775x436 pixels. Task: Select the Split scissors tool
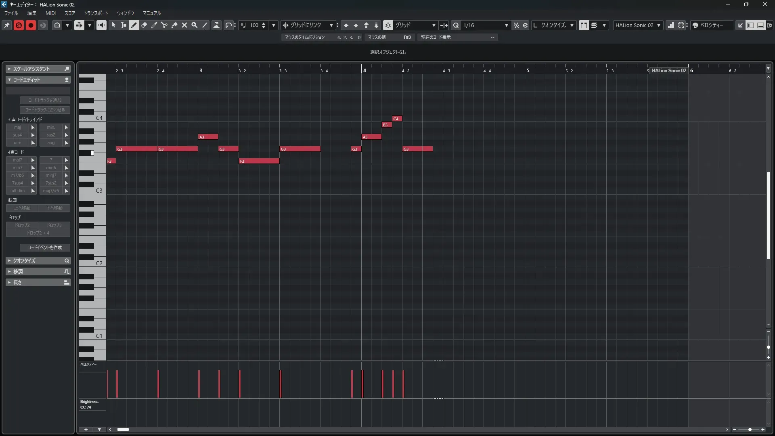pyautogui.click(x=164, y=25)
